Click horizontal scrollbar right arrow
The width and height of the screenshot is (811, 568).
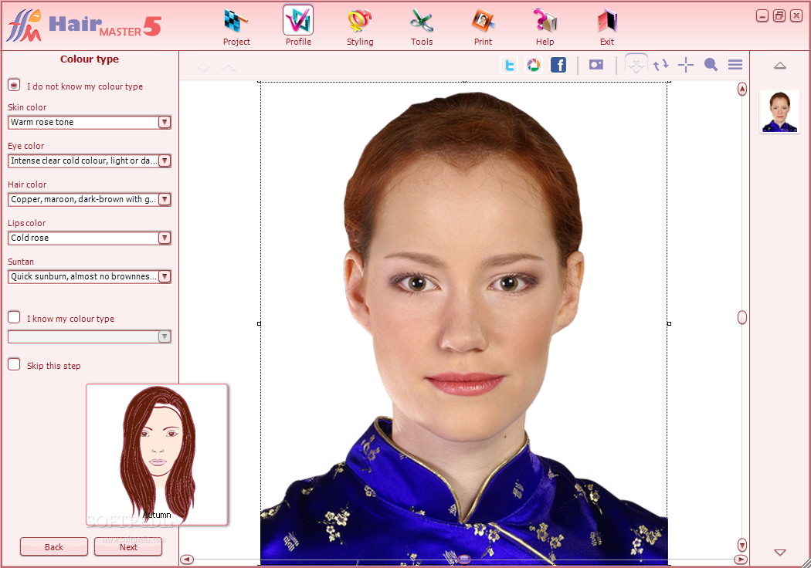click(741, 560)
